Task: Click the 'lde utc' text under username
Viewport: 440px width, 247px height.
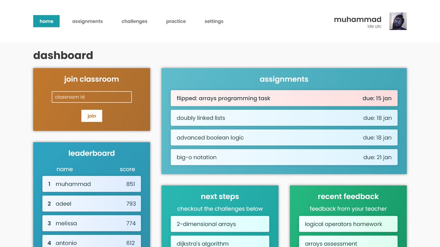Action: pyautogui.click(x=374, y=26)
